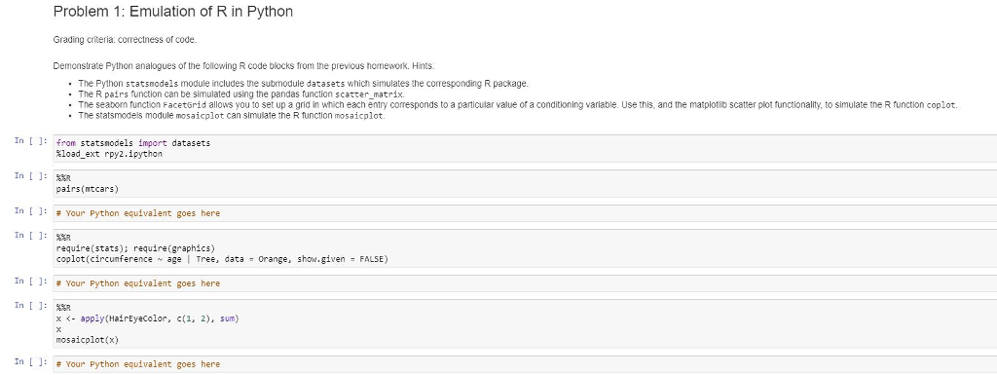Click the statsmodels datasets hint bullet

(304, 83)
